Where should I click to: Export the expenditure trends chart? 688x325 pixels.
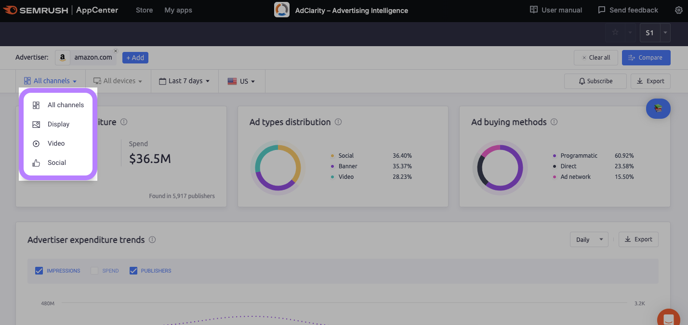pos(638,239)
